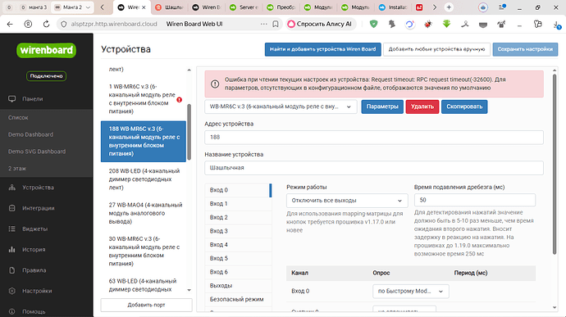Reload the page with the refresh icon
The image size is (566, 317).
(46, 24)
